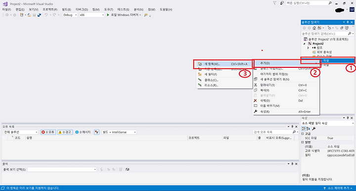Choose 이름 바꾸기(M) in the context menu
Screen dimensions: 356x191
coord(286,106)
